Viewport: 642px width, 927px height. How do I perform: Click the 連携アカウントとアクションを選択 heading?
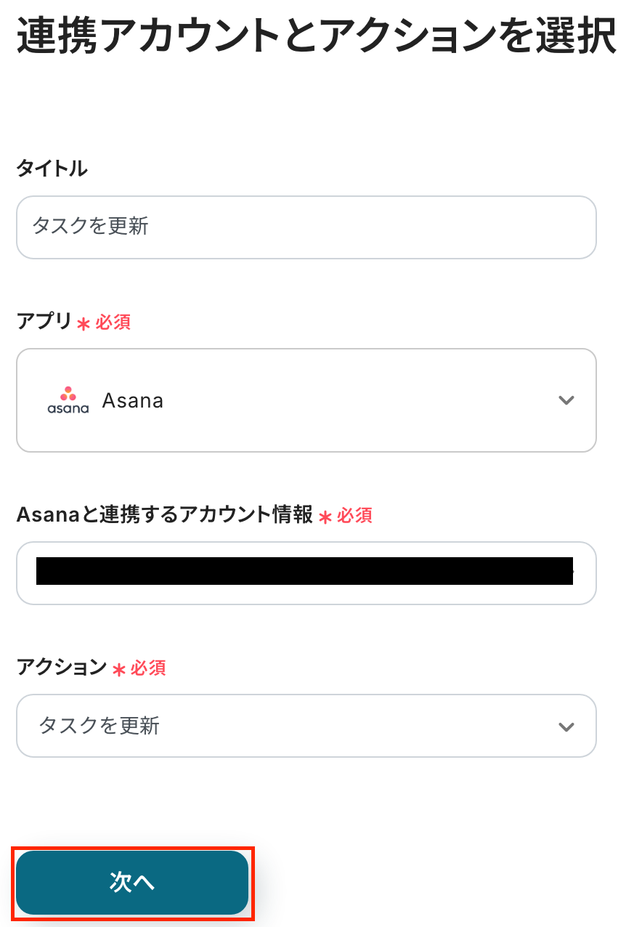[317, 36]
